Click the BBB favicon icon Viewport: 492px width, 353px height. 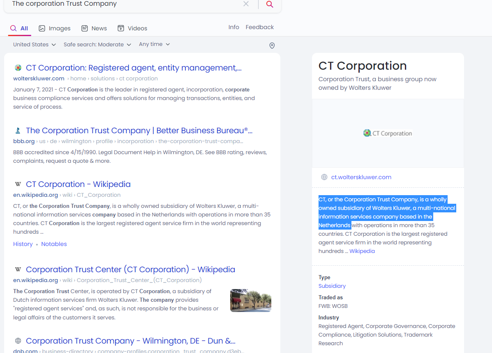18,130
